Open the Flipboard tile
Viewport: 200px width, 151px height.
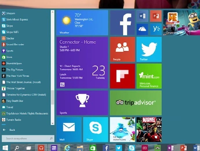tap(122, 76)
